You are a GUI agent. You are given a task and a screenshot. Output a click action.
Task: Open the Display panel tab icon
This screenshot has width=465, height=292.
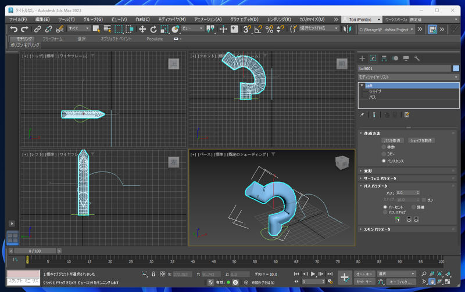406,58
